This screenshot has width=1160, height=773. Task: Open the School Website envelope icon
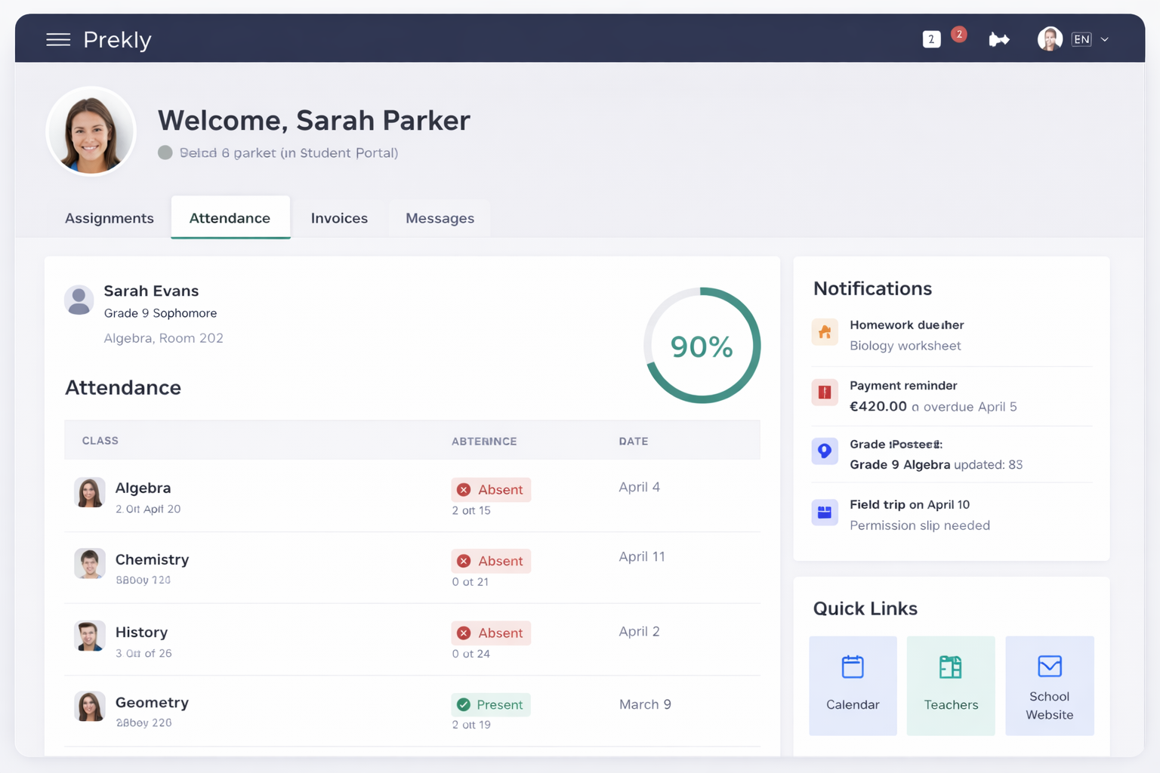tap(1049, 667)
